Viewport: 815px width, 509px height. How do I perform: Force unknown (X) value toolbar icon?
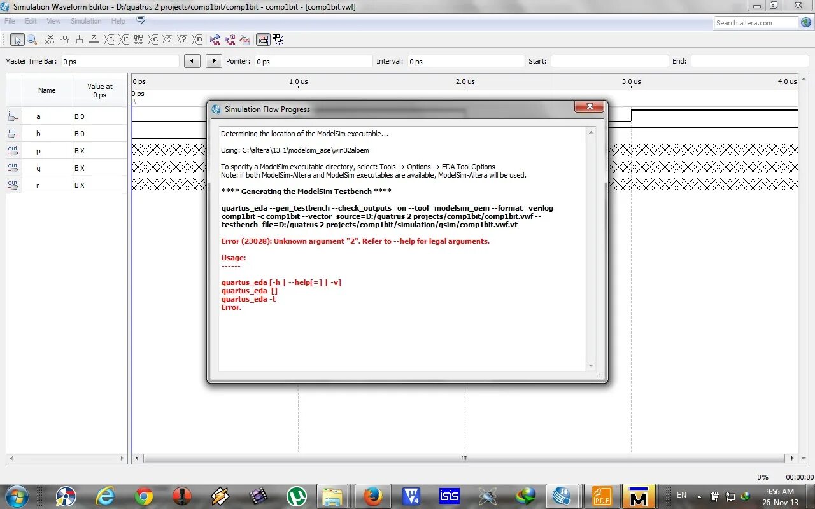[50, 39]
